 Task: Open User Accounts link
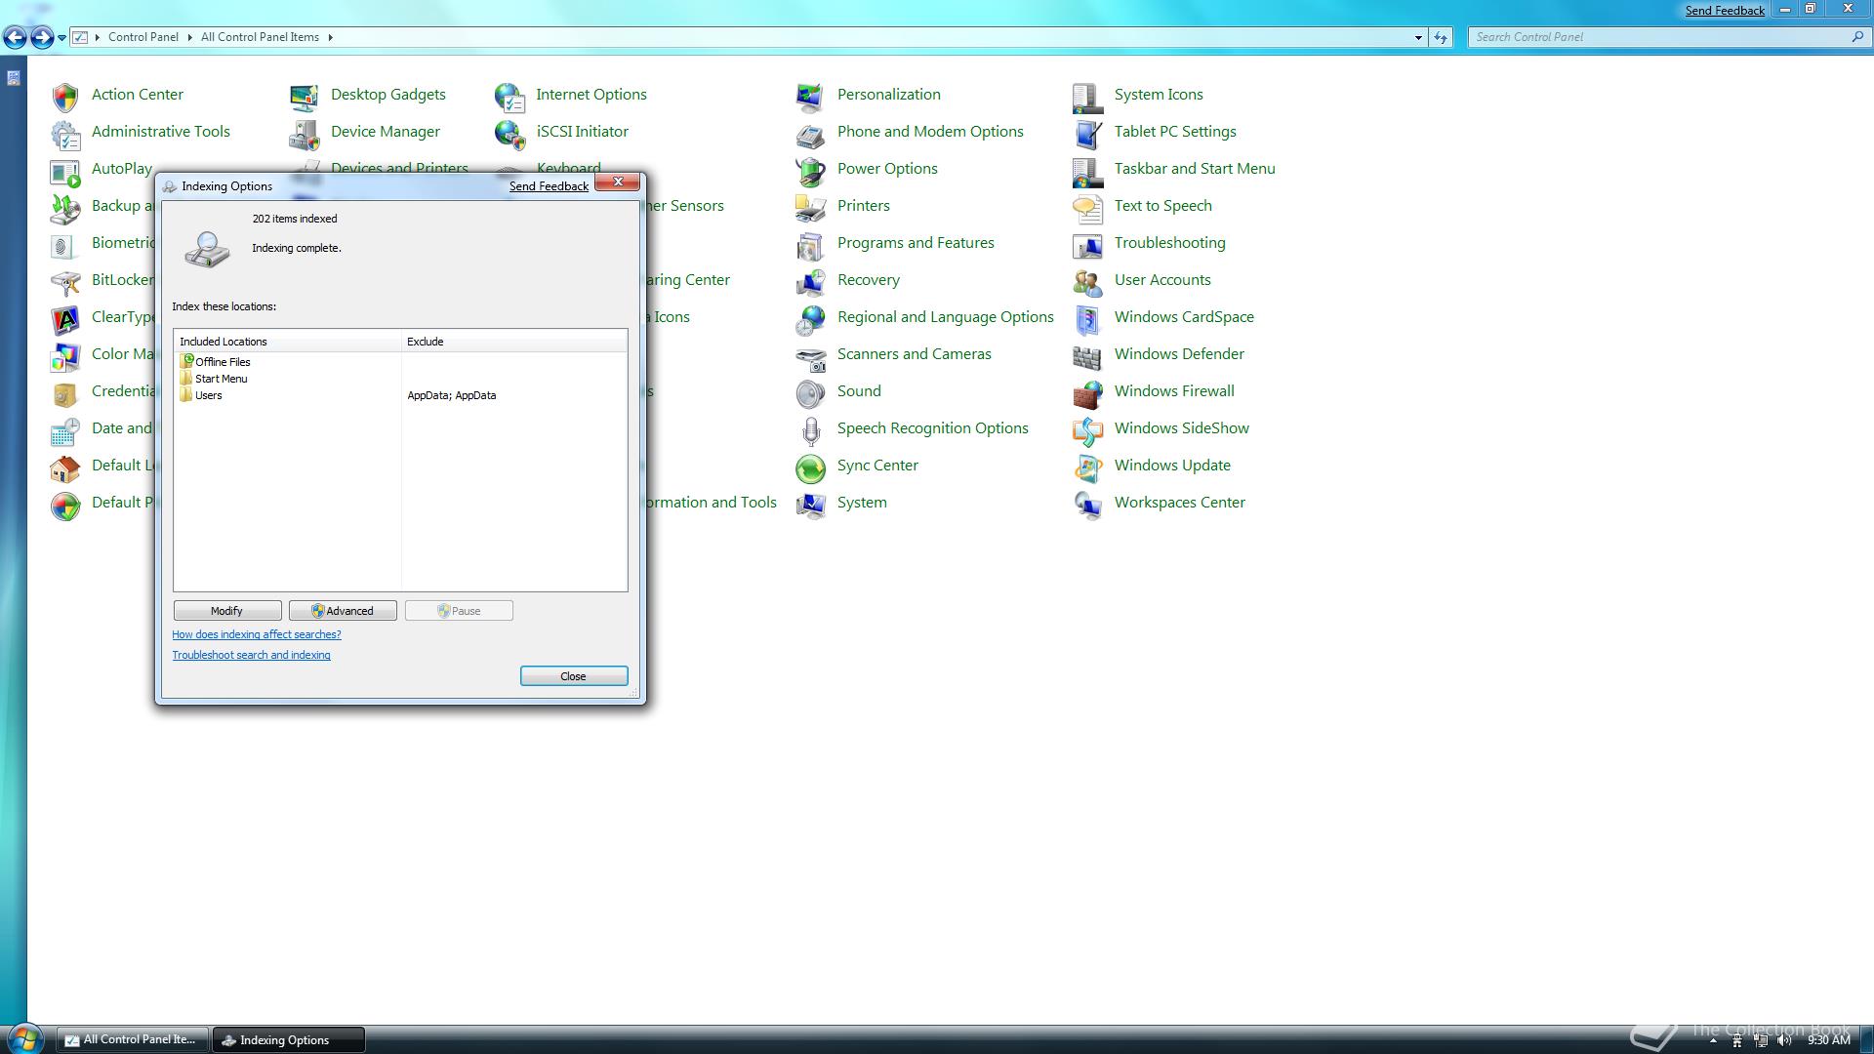1162,280
